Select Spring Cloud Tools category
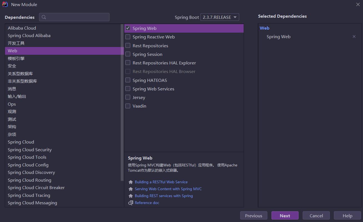The height and width of the screenshot is (222, 363). point(63,157)
